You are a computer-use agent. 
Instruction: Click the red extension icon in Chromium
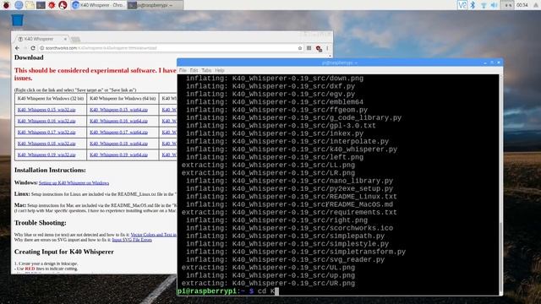(x=319, y=49)
